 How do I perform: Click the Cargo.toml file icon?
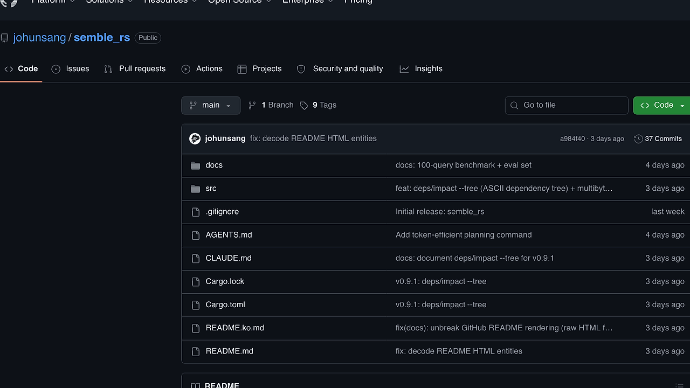click(x=196, y=304)
